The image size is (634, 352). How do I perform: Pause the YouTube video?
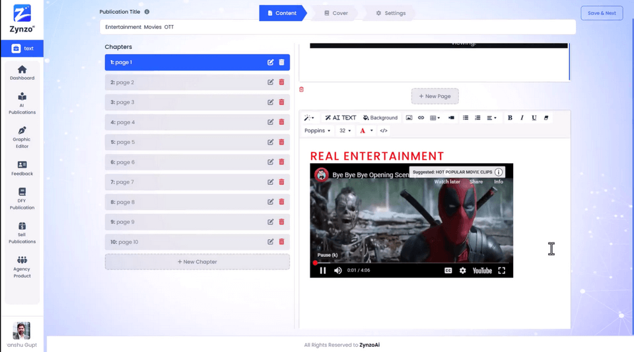pyautogui.click(x=323, y=270)
